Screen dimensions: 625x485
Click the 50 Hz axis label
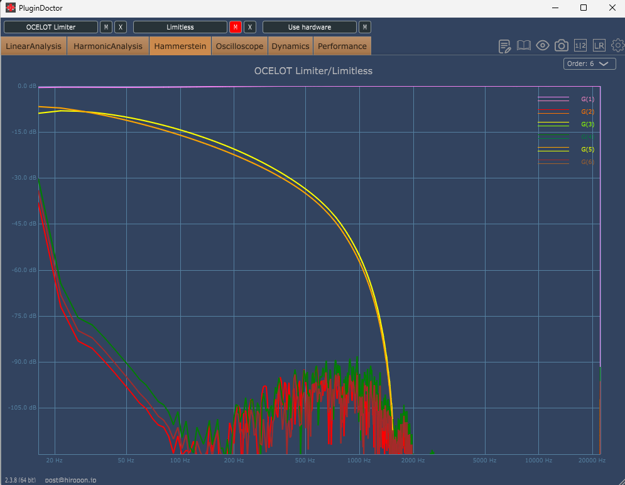click(x=126, y=460)
